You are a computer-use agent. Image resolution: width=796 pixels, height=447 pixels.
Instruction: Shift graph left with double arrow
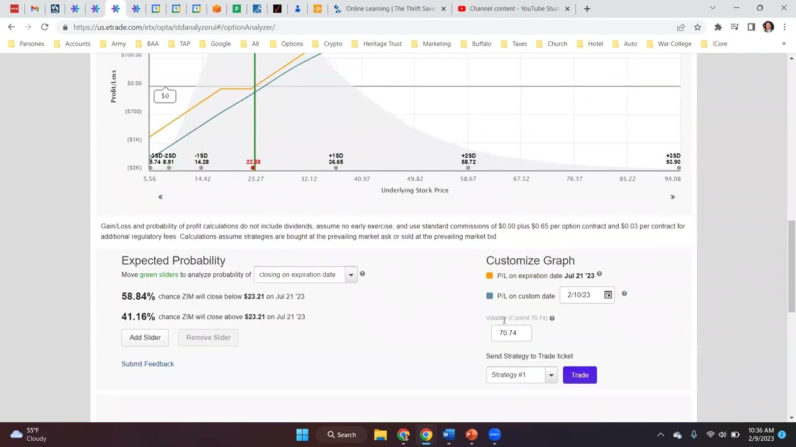click(x=160, y=197)
